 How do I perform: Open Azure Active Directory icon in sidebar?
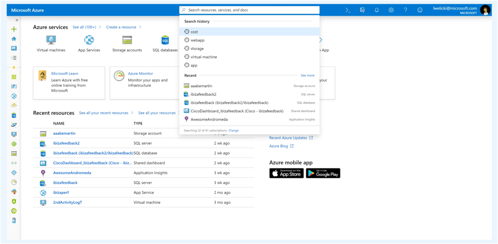14,173
